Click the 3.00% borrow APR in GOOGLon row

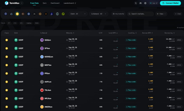coord(151,56)
